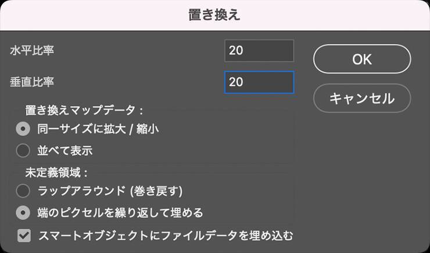Click the 置き換えマップデータ section heading
Viewport: 430px width, 253px height.
(84, 109)
